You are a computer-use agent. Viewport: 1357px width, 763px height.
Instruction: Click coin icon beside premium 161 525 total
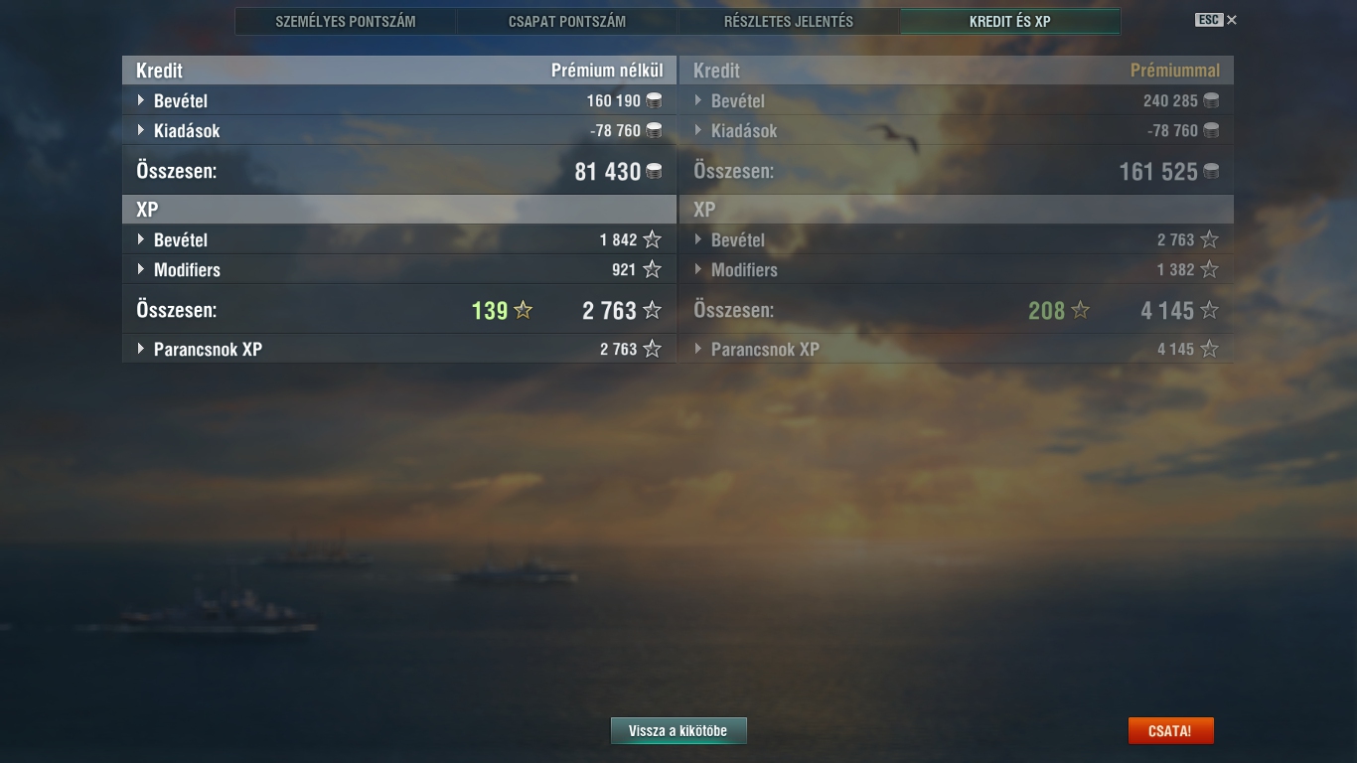(x=1211, y=171)
